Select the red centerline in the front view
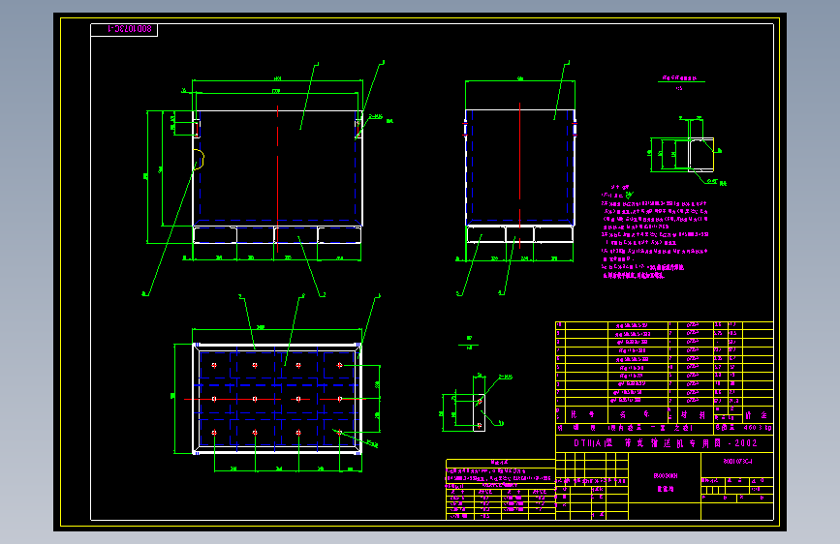Image resolution: width=840 pixels, height=544 pixels. 277,178
